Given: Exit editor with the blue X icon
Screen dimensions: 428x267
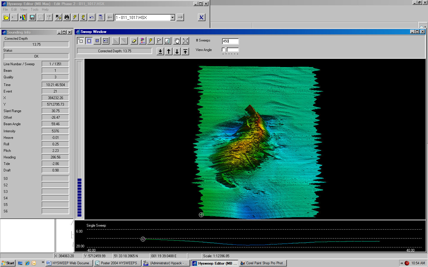Looking at the screenshot, I should click(x=202, y=17).
